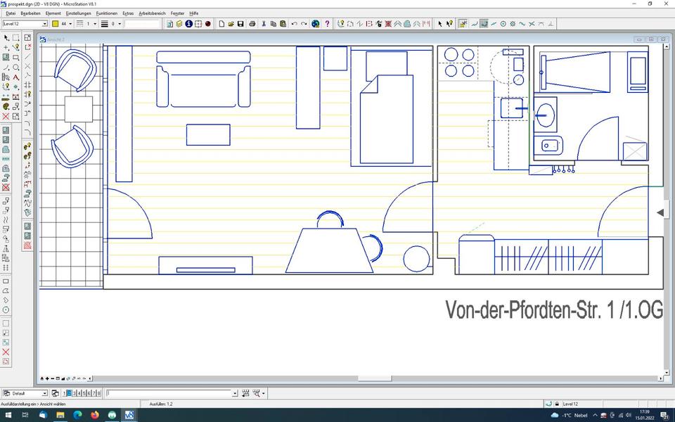675x422 pixels.
Task: Open the Help question mark icon
Action: coord(327,24)
